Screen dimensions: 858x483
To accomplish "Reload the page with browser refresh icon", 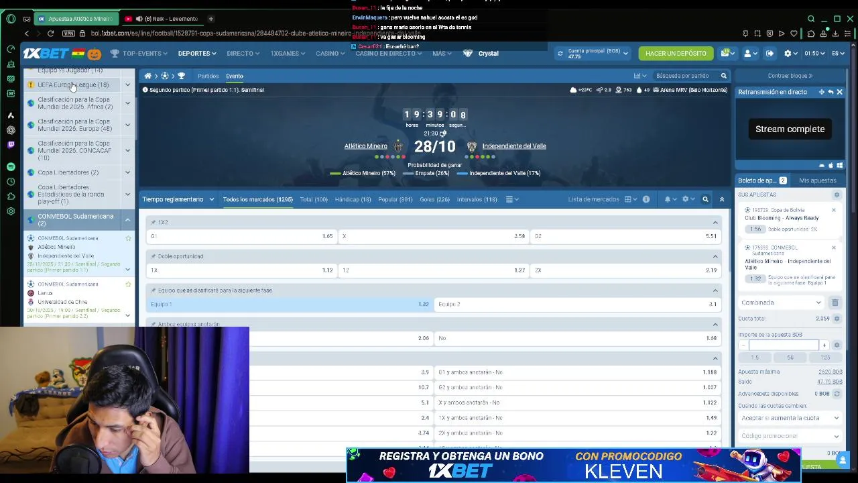I will coord(50,33).
